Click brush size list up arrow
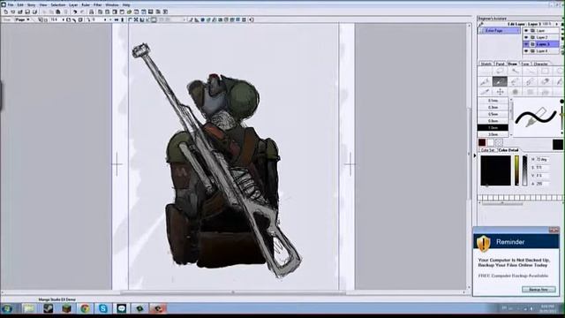The image size is (565, 318). click(511, 101)
